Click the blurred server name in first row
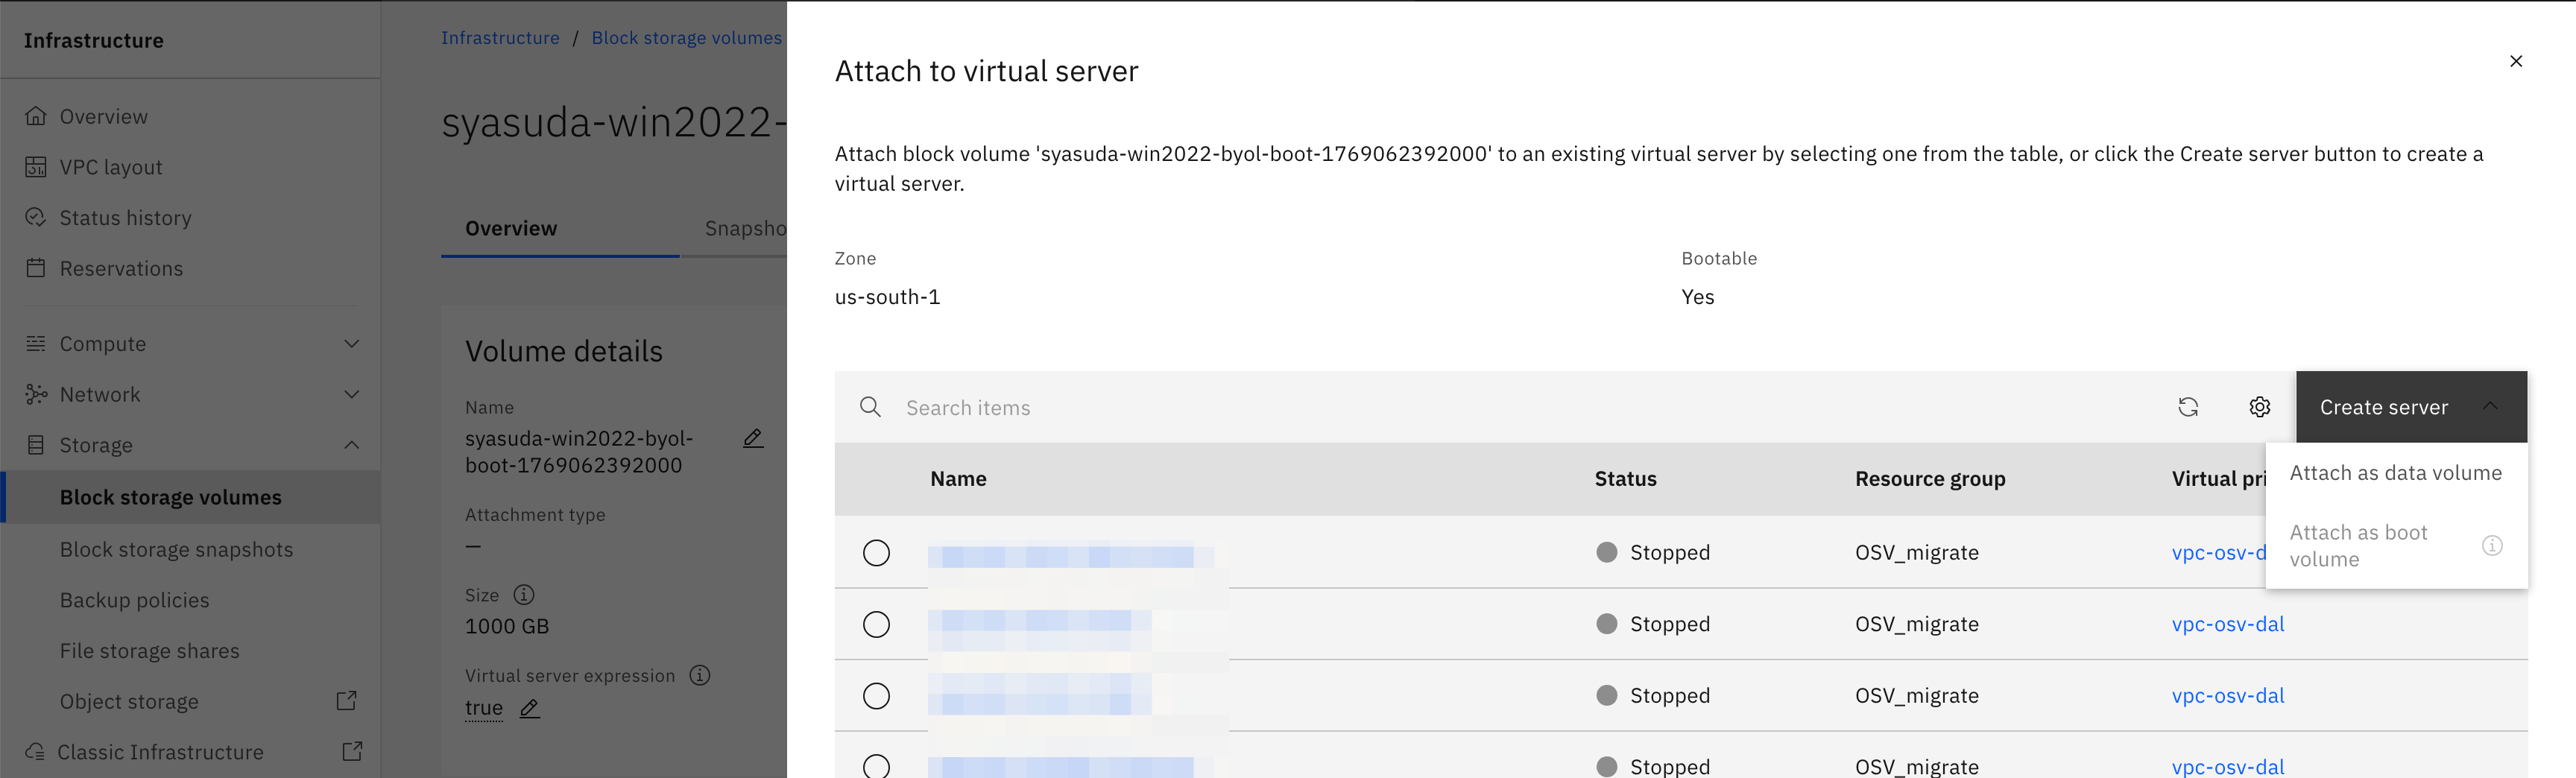The image size is (2576, 778). pyautogui.click(x=1070, y=556)
